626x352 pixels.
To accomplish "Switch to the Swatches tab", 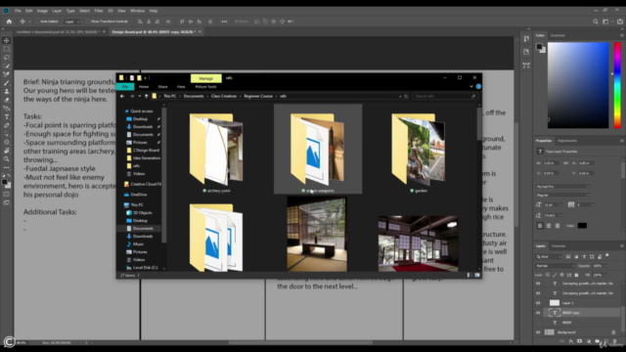I will point(558,35).
